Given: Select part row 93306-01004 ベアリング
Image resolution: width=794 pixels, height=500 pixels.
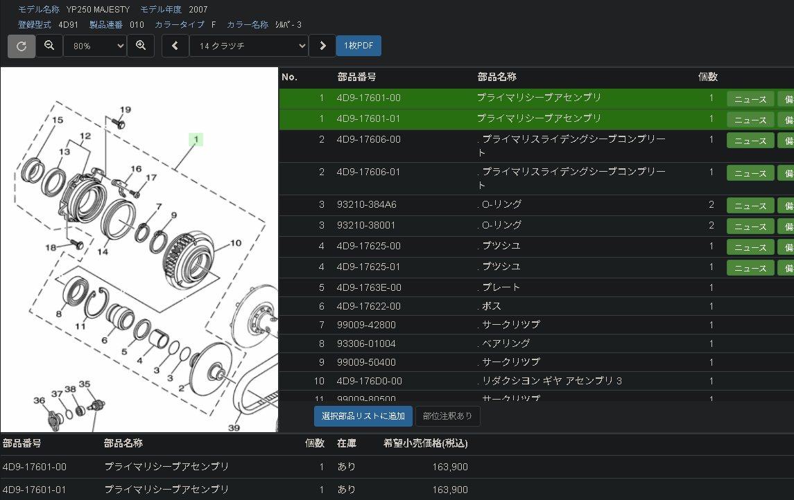Looking at the screenshot, I should pos(536,343).
